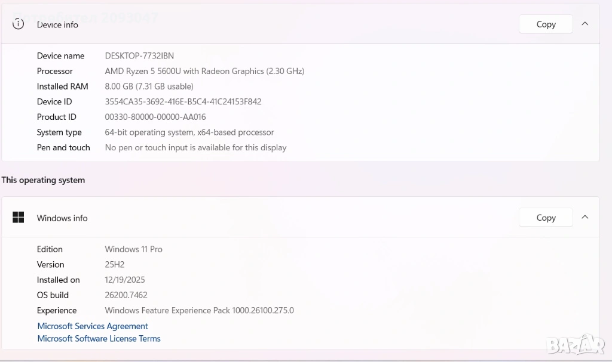This screenshot has width=612, height=362.
Task: Click the Windows info header title
Action: click(x=62, y=218)
